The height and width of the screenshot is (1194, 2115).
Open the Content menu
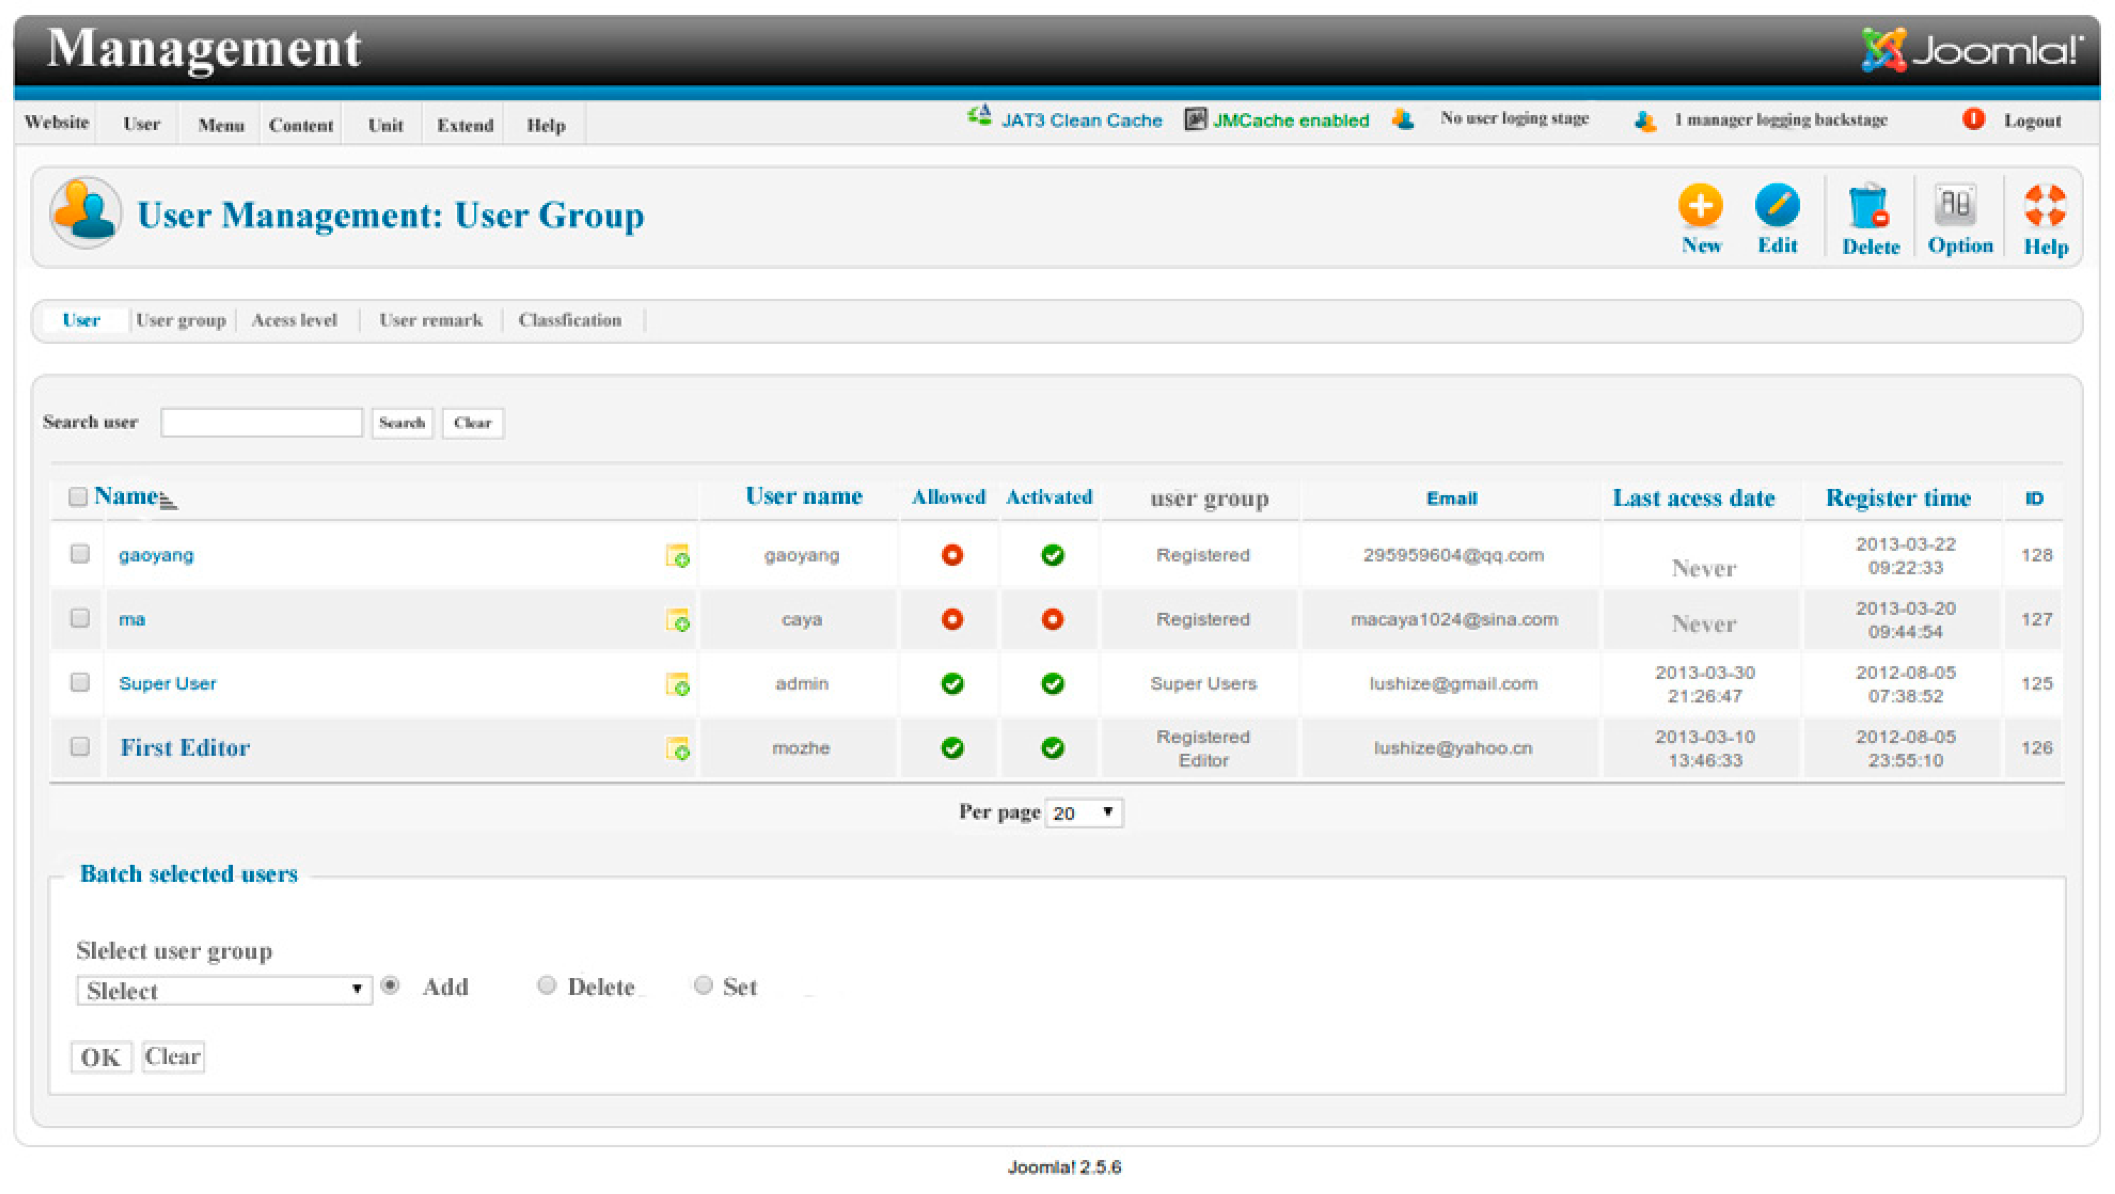click(x=301, y=125)
